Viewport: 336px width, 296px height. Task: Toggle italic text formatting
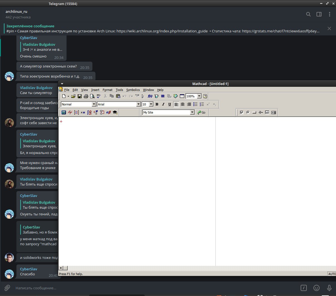[163, 104]
